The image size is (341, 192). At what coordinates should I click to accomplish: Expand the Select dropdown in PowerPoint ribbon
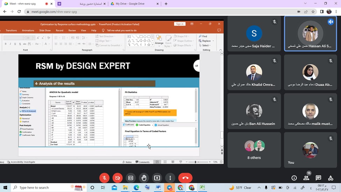(x=209, y=45)
